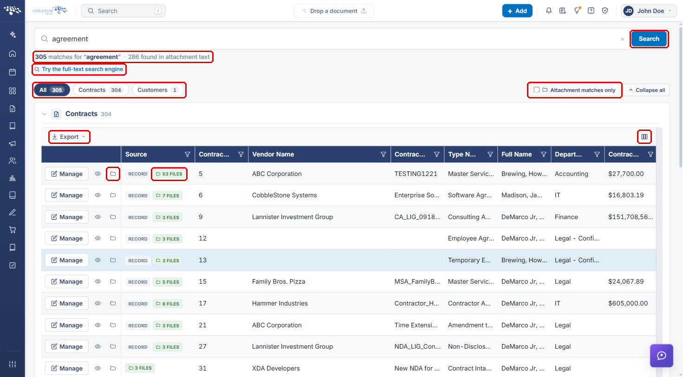This screenshot has height=377, width=683.
Task: Enable Attachment matches only checkbox
Action: (x=537, y=90)
